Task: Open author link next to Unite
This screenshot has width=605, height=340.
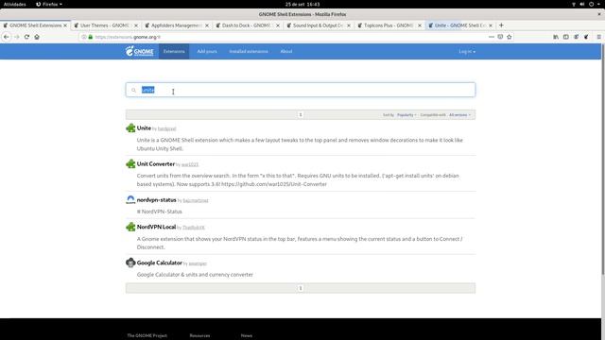Action: pos(166,128)
